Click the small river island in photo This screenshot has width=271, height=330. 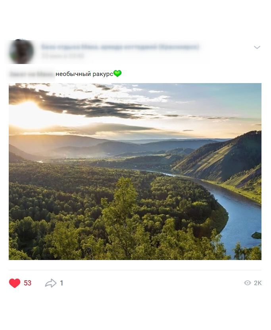point(256,235)
